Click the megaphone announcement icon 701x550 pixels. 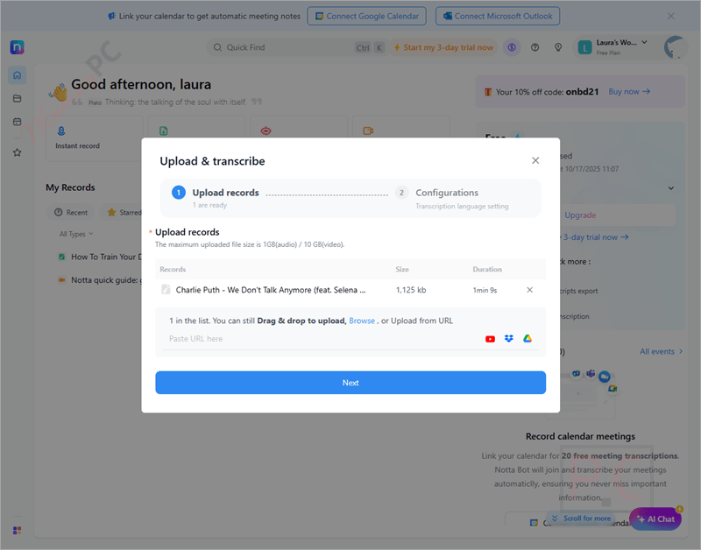111,16
